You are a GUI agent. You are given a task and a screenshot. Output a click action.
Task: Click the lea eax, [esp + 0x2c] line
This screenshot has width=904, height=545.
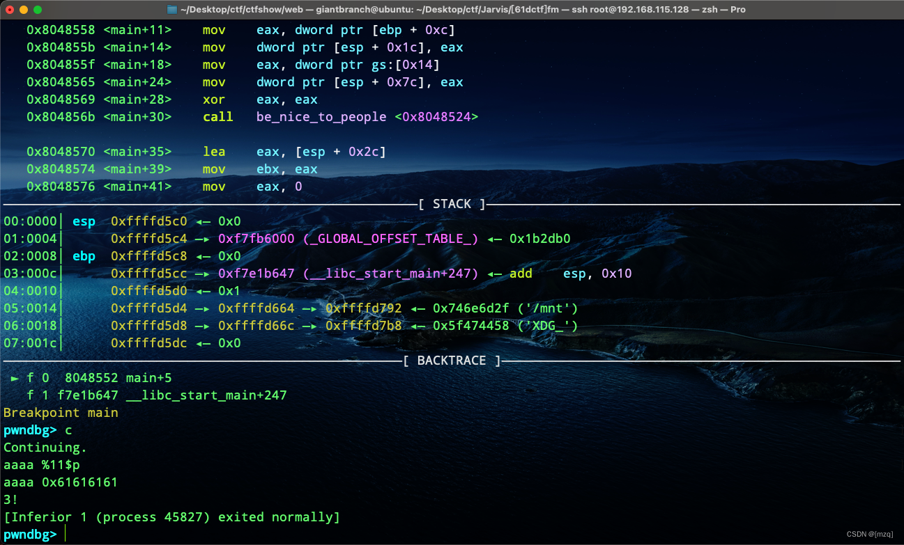coord(206,152)
